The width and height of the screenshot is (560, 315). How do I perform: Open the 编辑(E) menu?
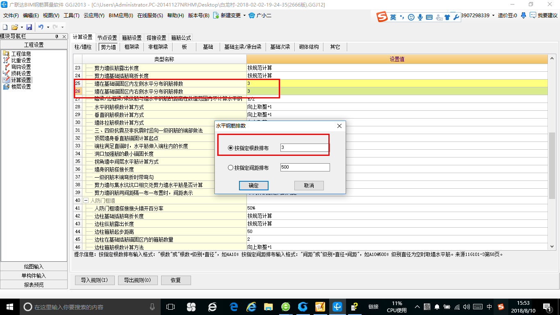click(31, 16)
